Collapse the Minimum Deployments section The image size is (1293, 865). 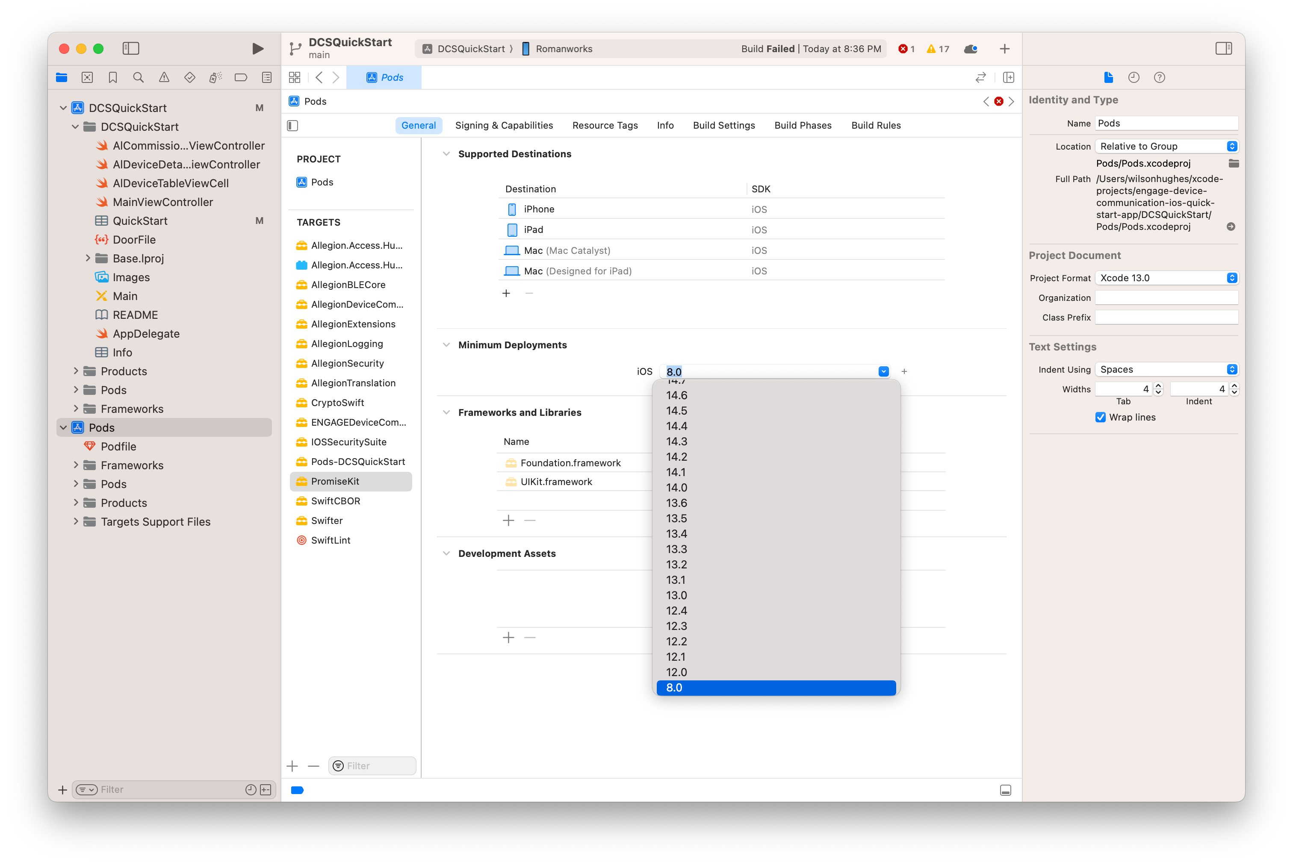tap(446, 345)
